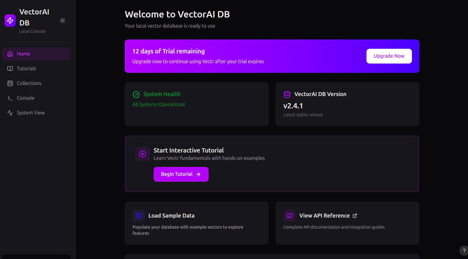468x259 pixels.
Task: Toggle light mode with the sun icon
Action: click(62, 20)
